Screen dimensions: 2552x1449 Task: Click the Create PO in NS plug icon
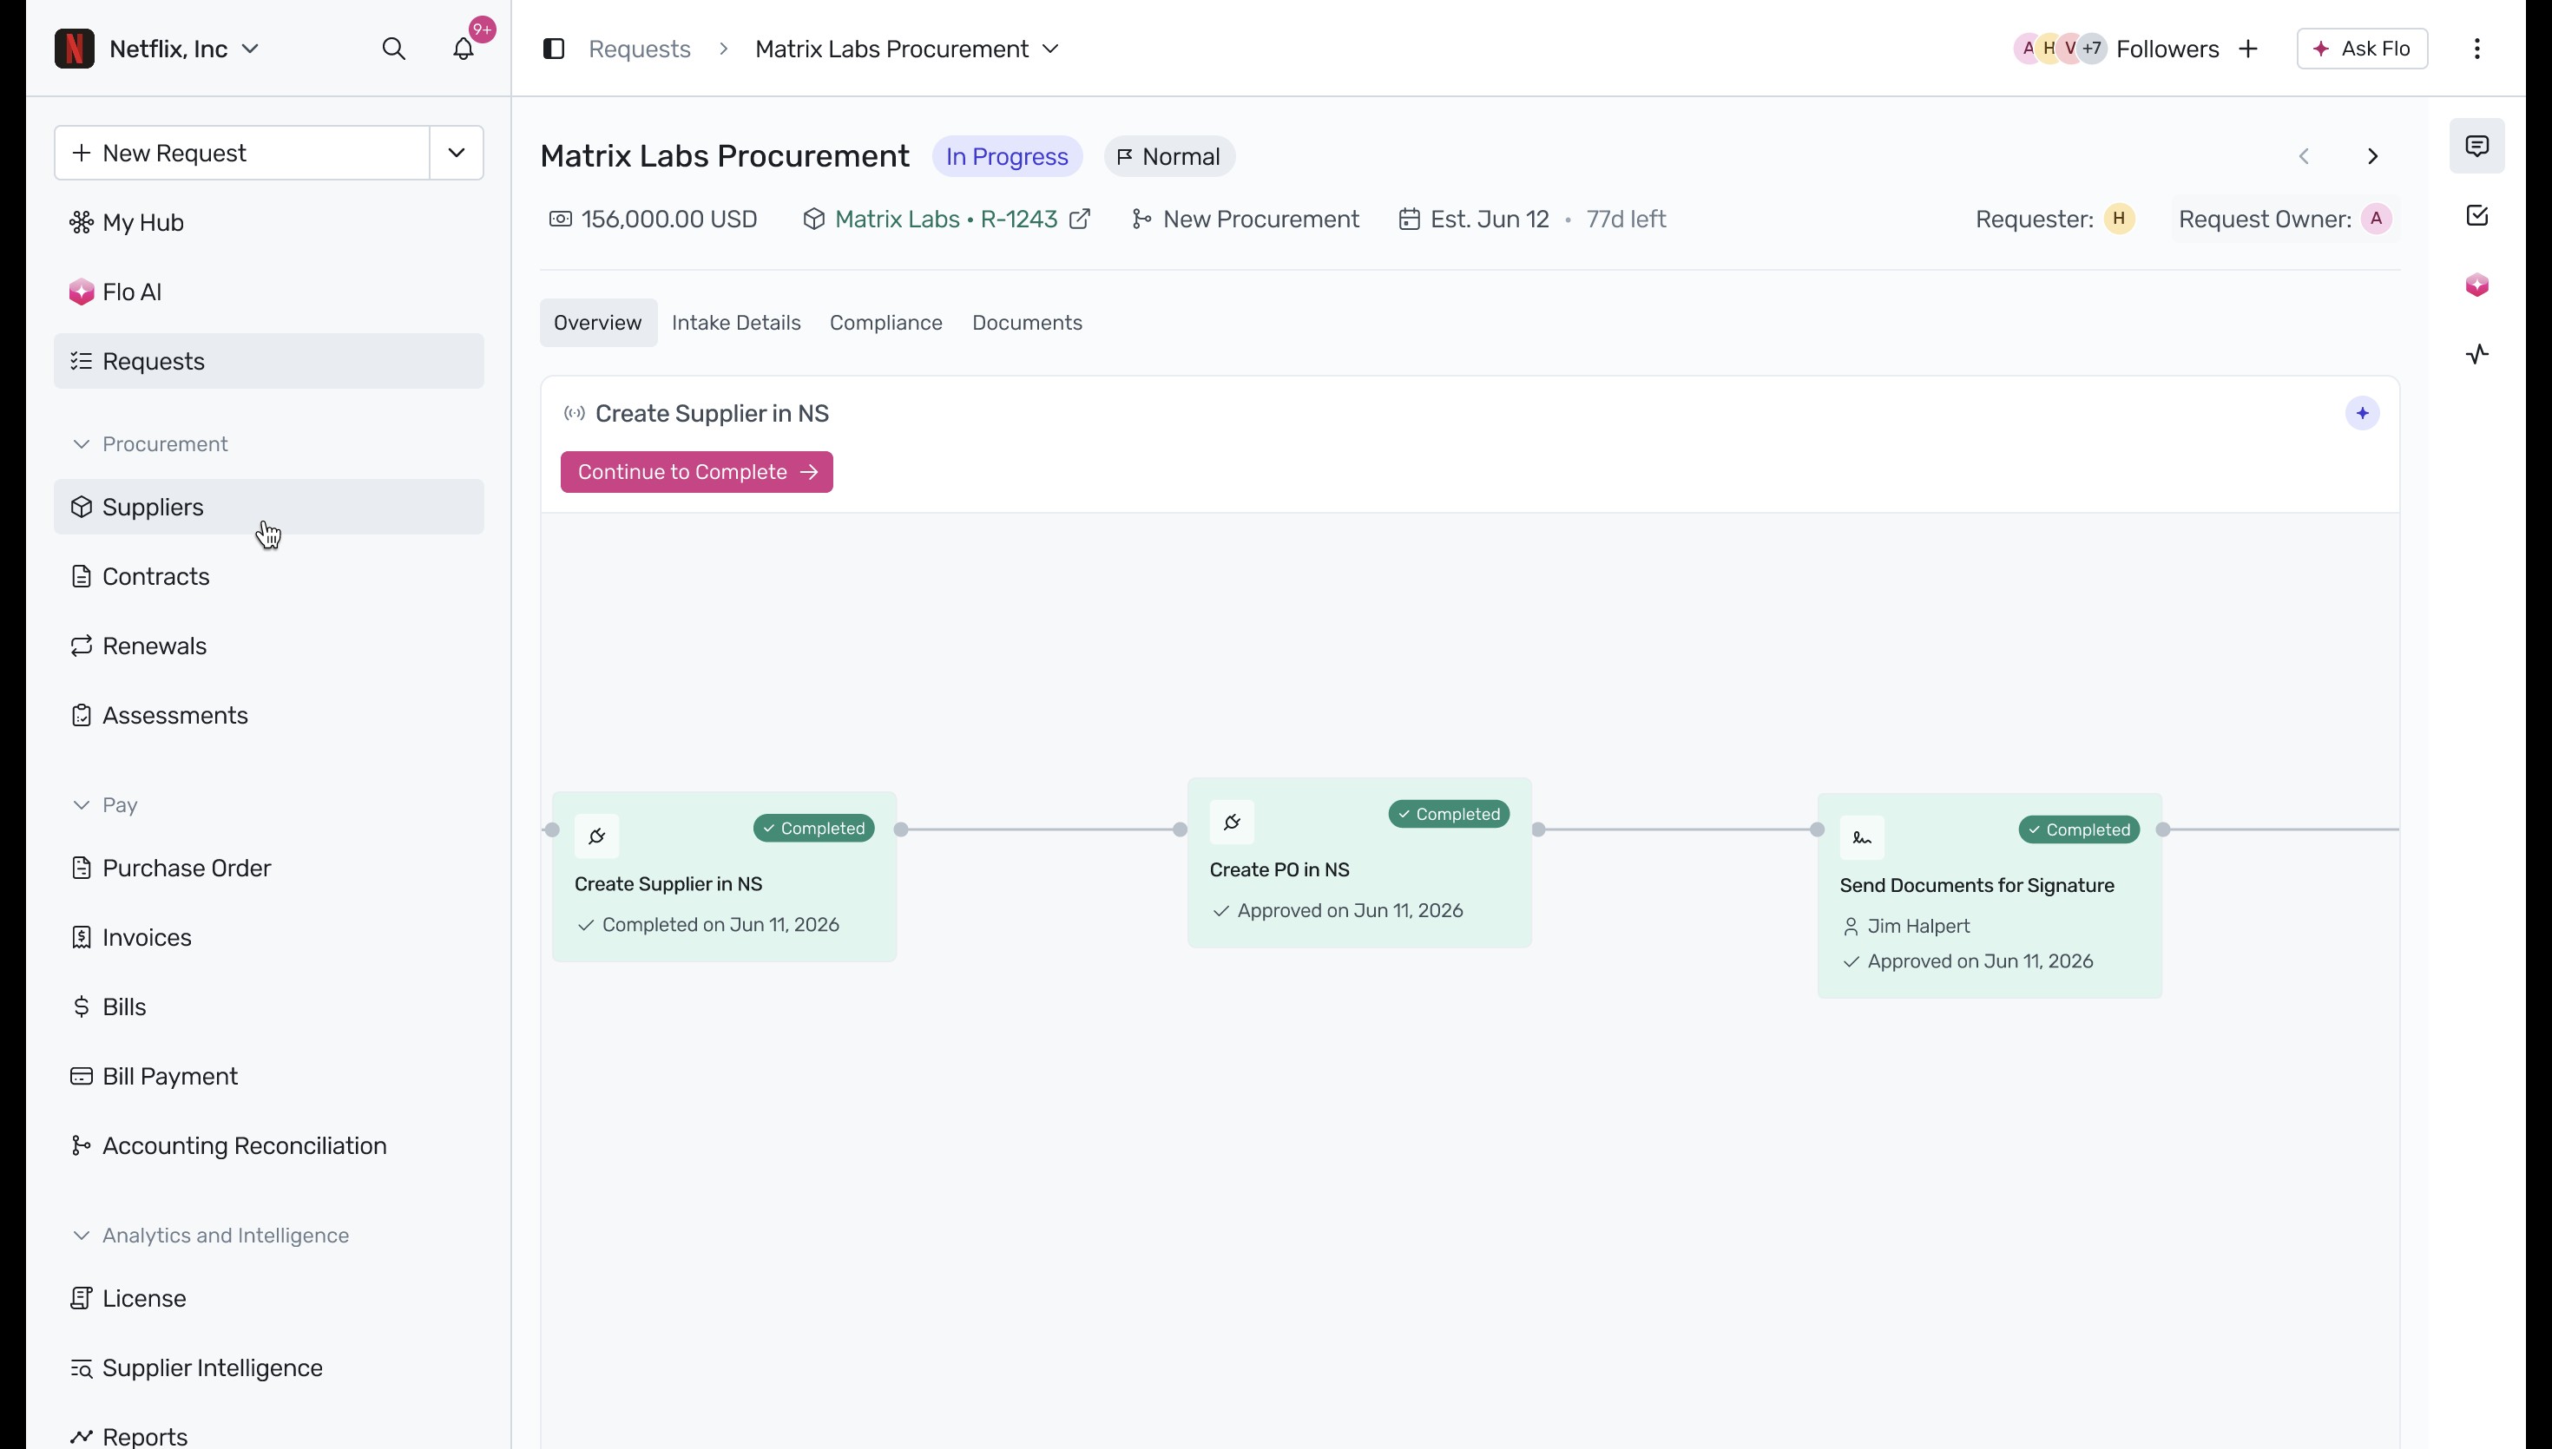coord(1233,822)
